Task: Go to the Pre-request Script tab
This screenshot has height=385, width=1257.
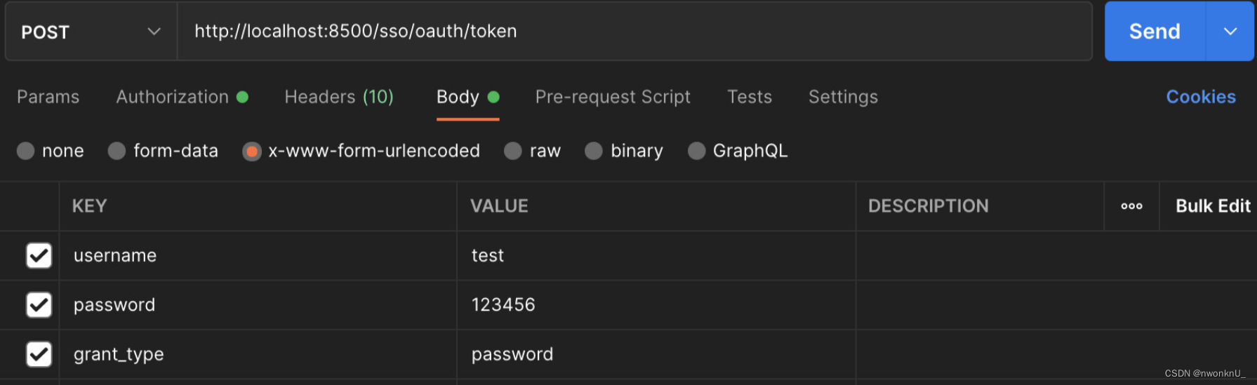Action: 613,97
